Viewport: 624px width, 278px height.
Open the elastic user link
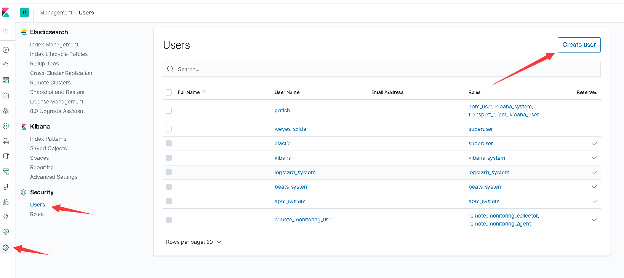[282, 143]
